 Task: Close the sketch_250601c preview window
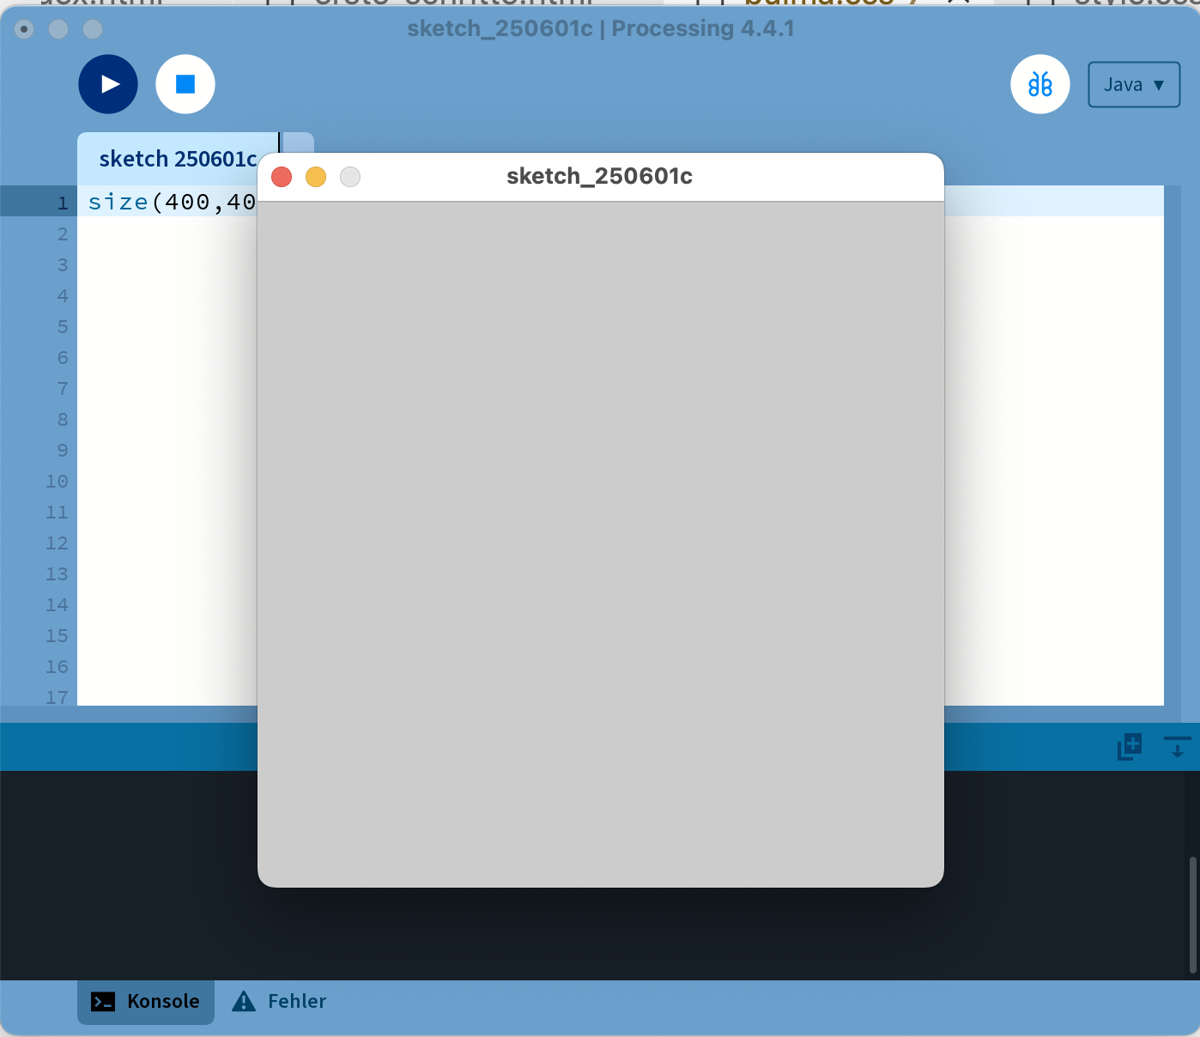click(282, 177)
